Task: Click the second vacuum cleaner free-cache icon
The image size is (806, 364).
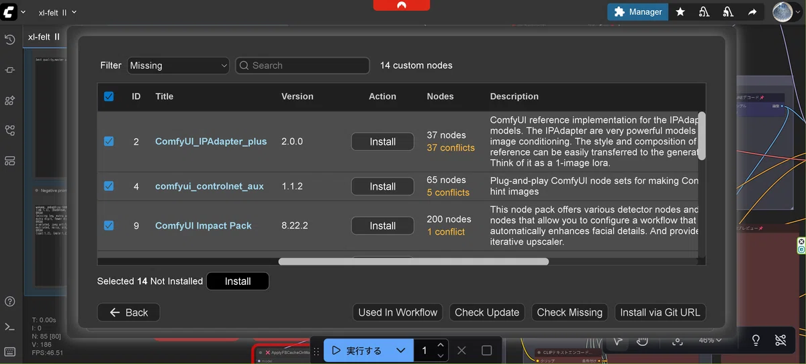Action: pyautogui.click(x=728, y=12)
